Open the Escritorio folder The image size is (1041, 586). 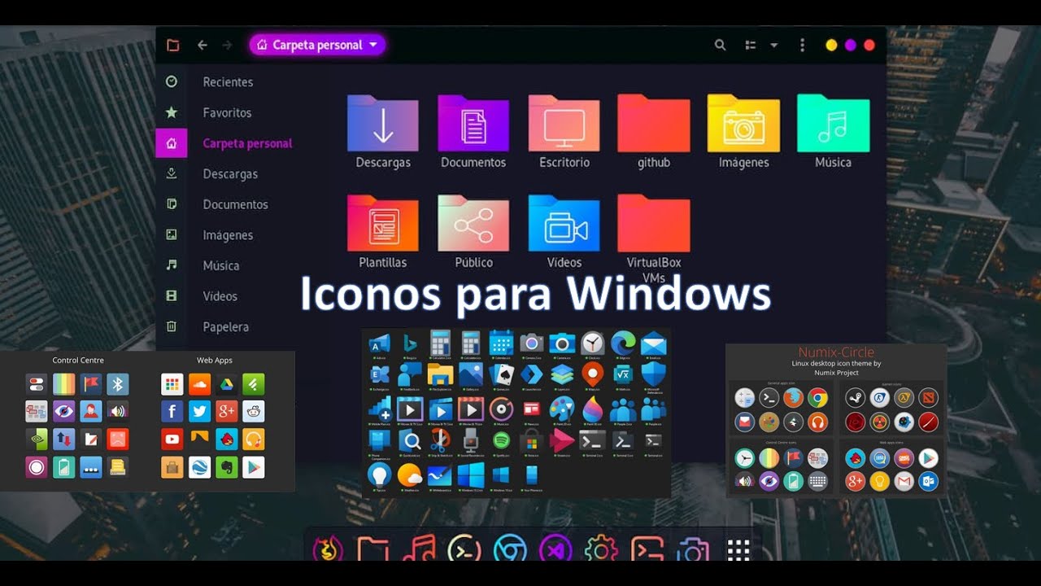[x=564, y=125]
